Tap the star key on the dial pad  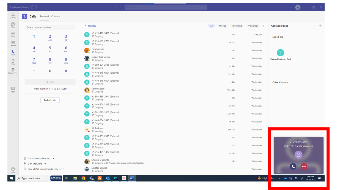34,71
